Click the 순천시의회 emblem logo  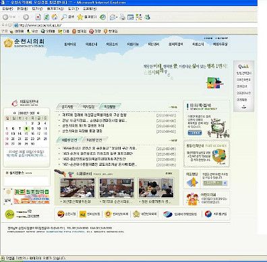tap(8, 42)
